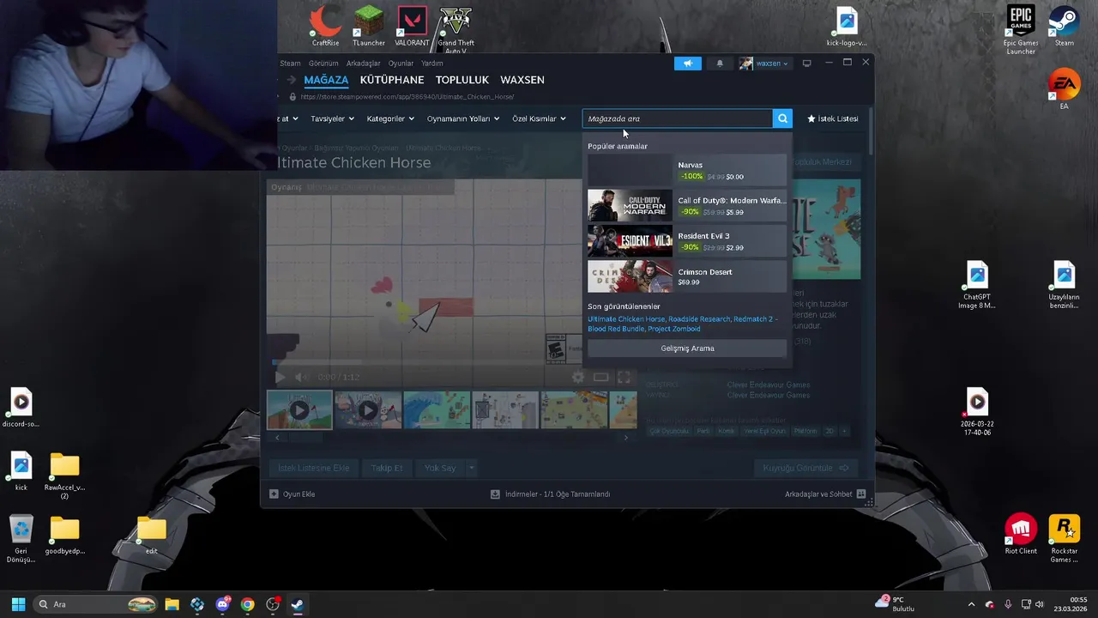Image resolution: width=1098 pixels, height=618 pixels.
Task: Switch to the WAXSEN profile tab
Action: (x=522, y=80)
